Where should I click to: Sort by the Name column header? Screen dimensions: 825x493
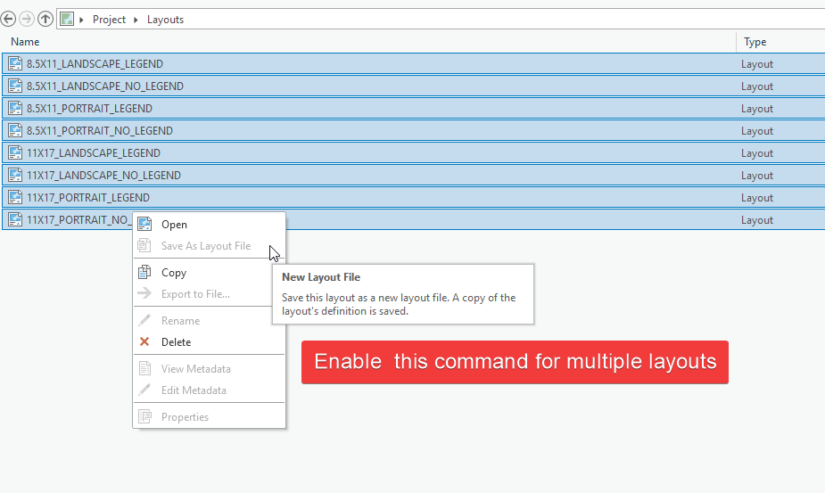(25, 42)
